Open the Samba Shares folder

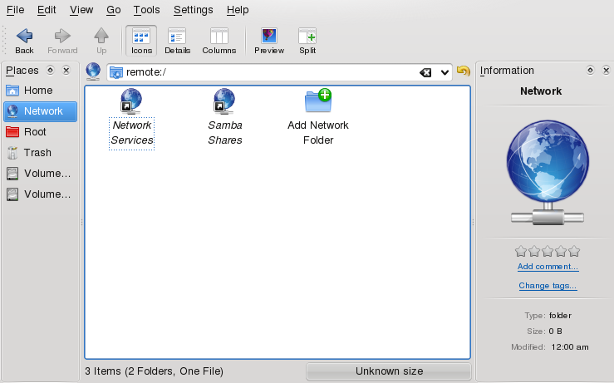[x=225, y=117]
